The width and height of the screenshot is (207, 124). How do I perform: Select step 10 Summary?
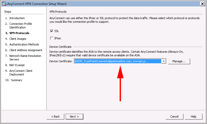(14, 80)
